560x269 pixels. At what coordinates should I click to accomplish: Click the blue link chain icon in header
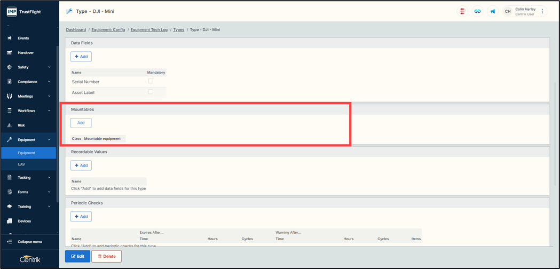tap(477, 11)
